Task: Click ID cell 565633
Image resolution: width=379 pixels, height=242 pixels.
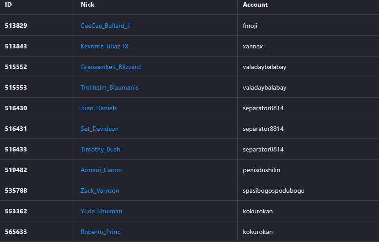Action: pos(16,232)
